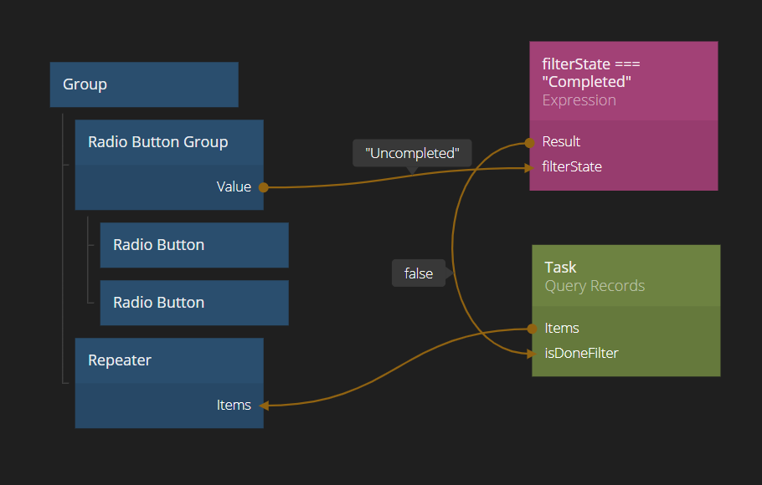
Task: Click the "Uncompleted" connection value label
Action: point(411,154)
